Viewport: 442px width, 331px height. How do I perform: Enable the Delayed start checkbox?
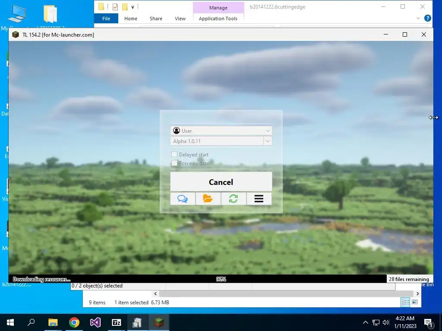click(174, 154)
